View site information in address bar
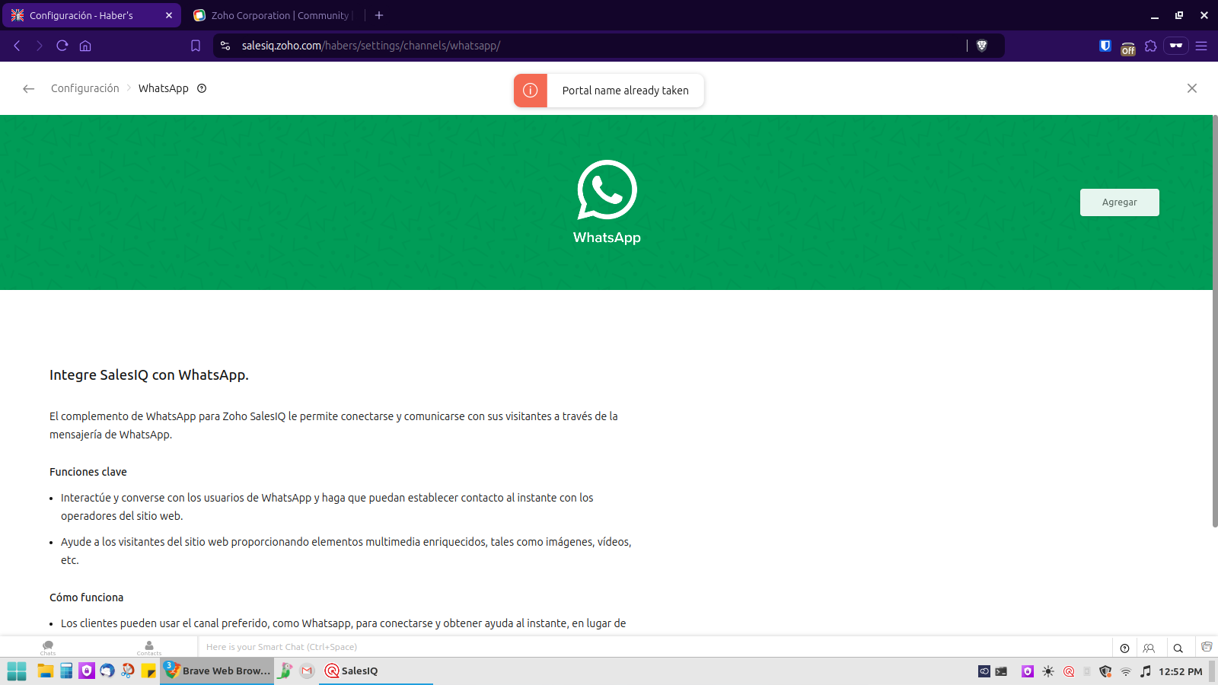The width and height of the screenshot is (1218, 685). [225, 46]
